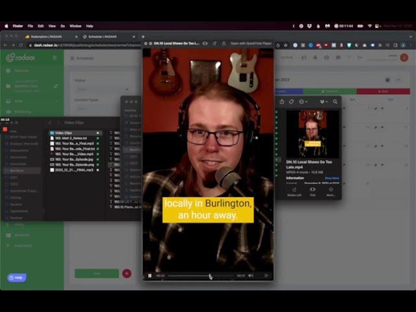Click the Show More link in preview pane
Viewport: 416px width, 312px height.
(x=332, y=178)
